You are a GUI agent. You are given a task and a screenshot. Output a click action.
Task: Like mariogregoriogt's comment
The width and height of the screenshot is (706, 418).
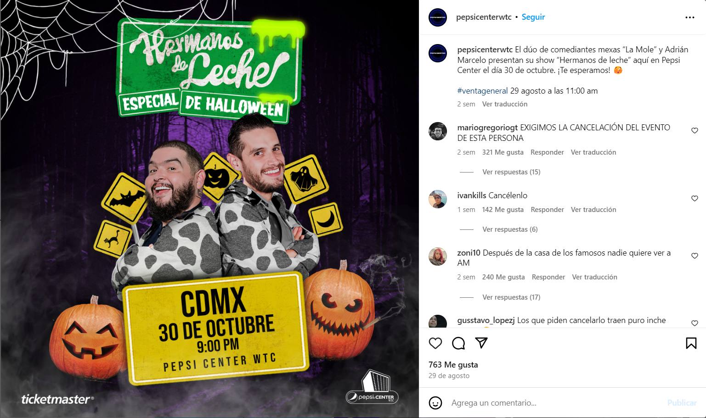coord(695,131)
